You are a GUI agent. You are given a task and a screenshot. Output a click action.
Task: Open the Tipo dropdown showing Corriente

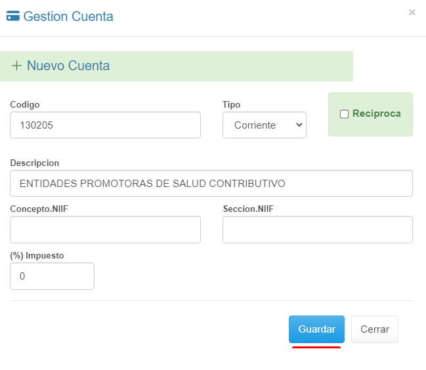pos(264,125)
